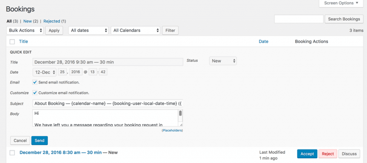Click the email Subject field

(108, 103)
